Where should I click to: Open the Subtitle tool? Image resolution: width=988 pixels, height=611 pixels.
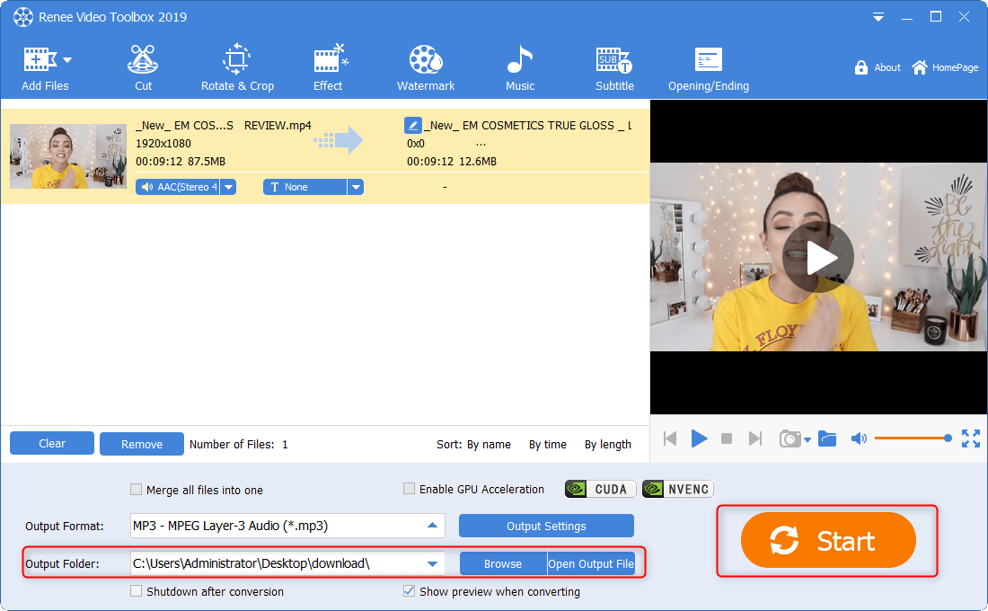click(614, 68)
